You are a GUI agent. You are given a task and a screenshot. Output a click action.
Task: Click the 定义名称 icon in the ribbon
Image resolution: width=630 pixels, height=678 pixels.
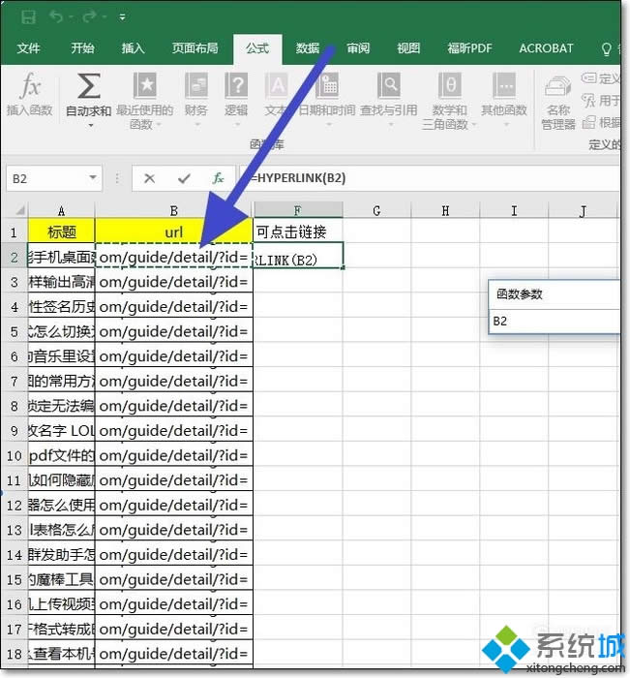[589, 77]
